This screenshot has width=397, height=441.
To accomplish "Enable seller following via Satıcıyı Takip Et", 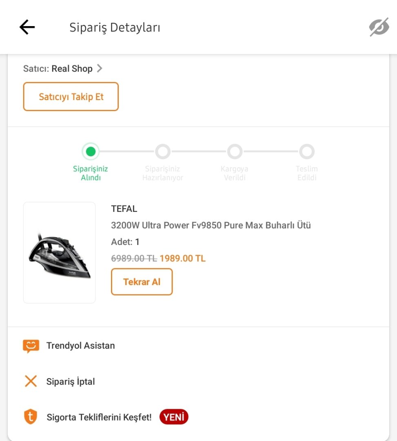I will pos(71,96).
